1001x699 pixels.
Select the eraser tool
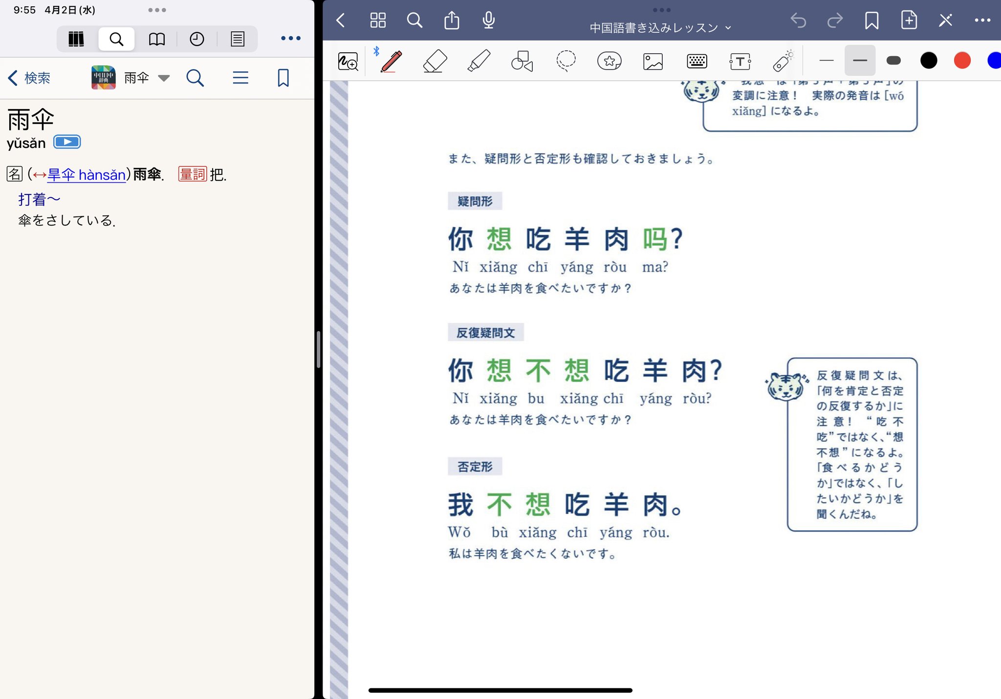pos(435,62)
